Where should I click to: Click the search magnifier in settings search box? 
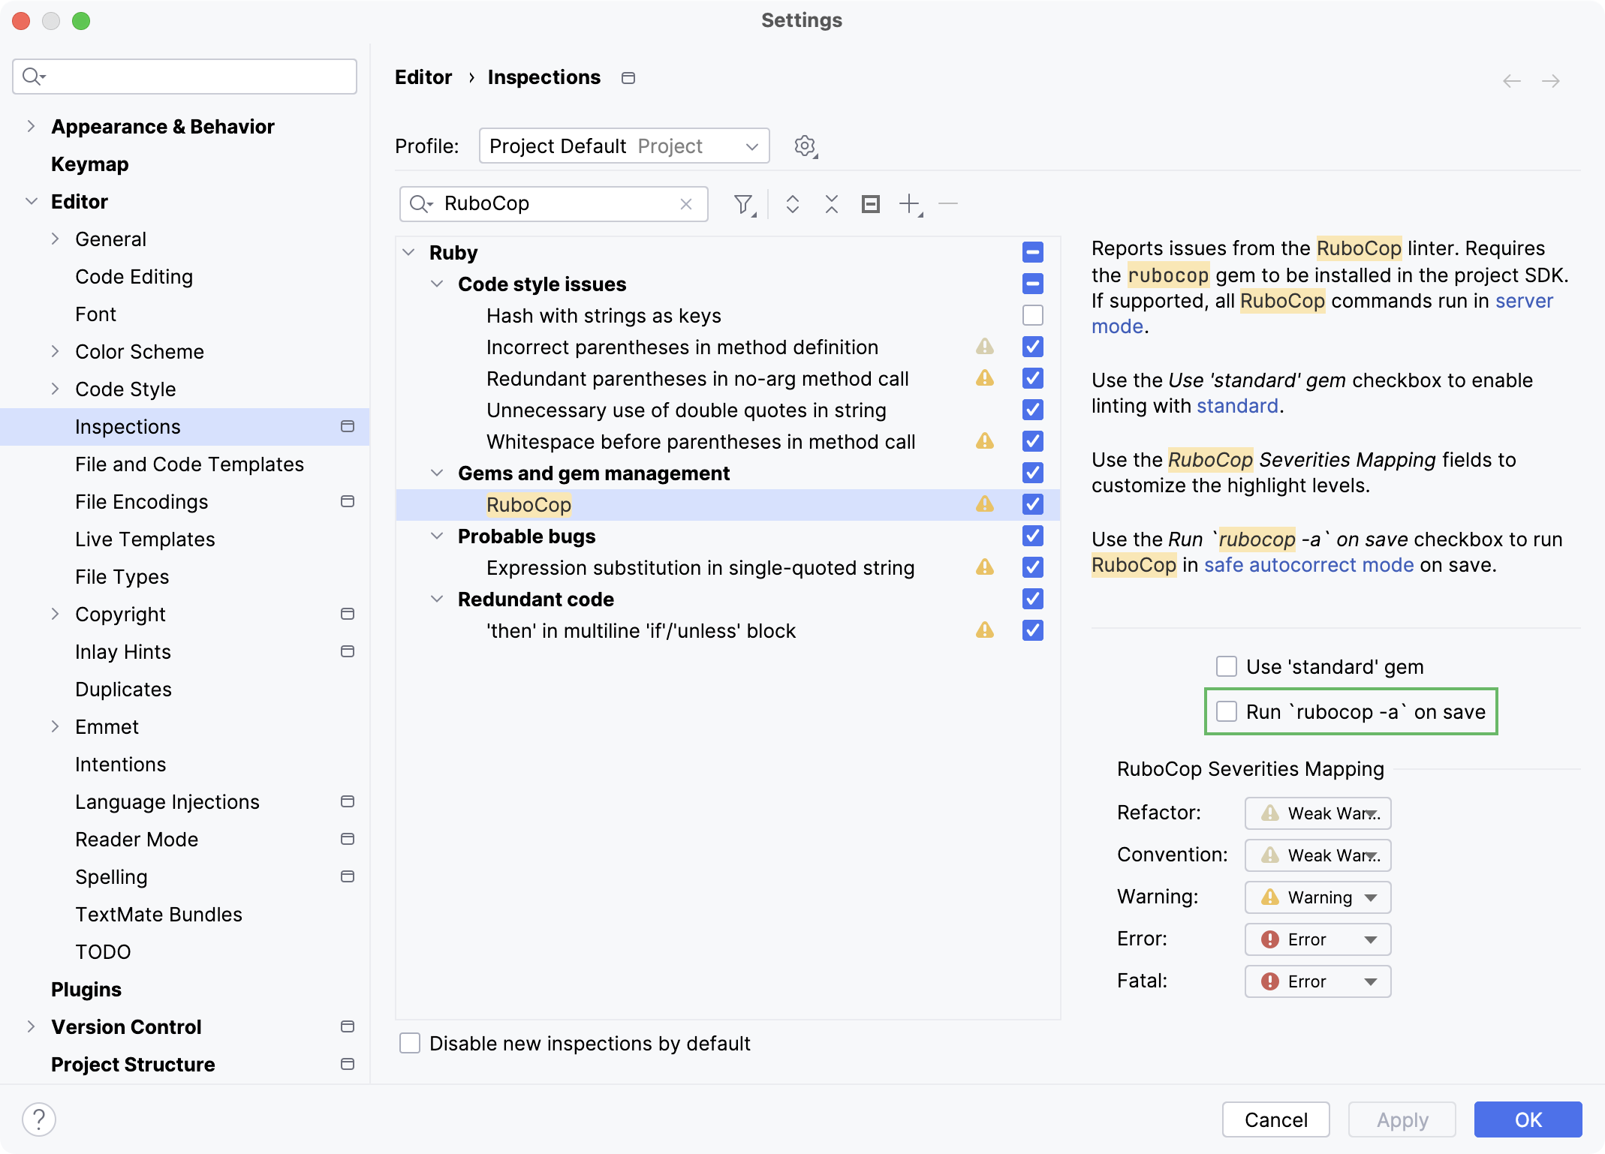(34, 77)
